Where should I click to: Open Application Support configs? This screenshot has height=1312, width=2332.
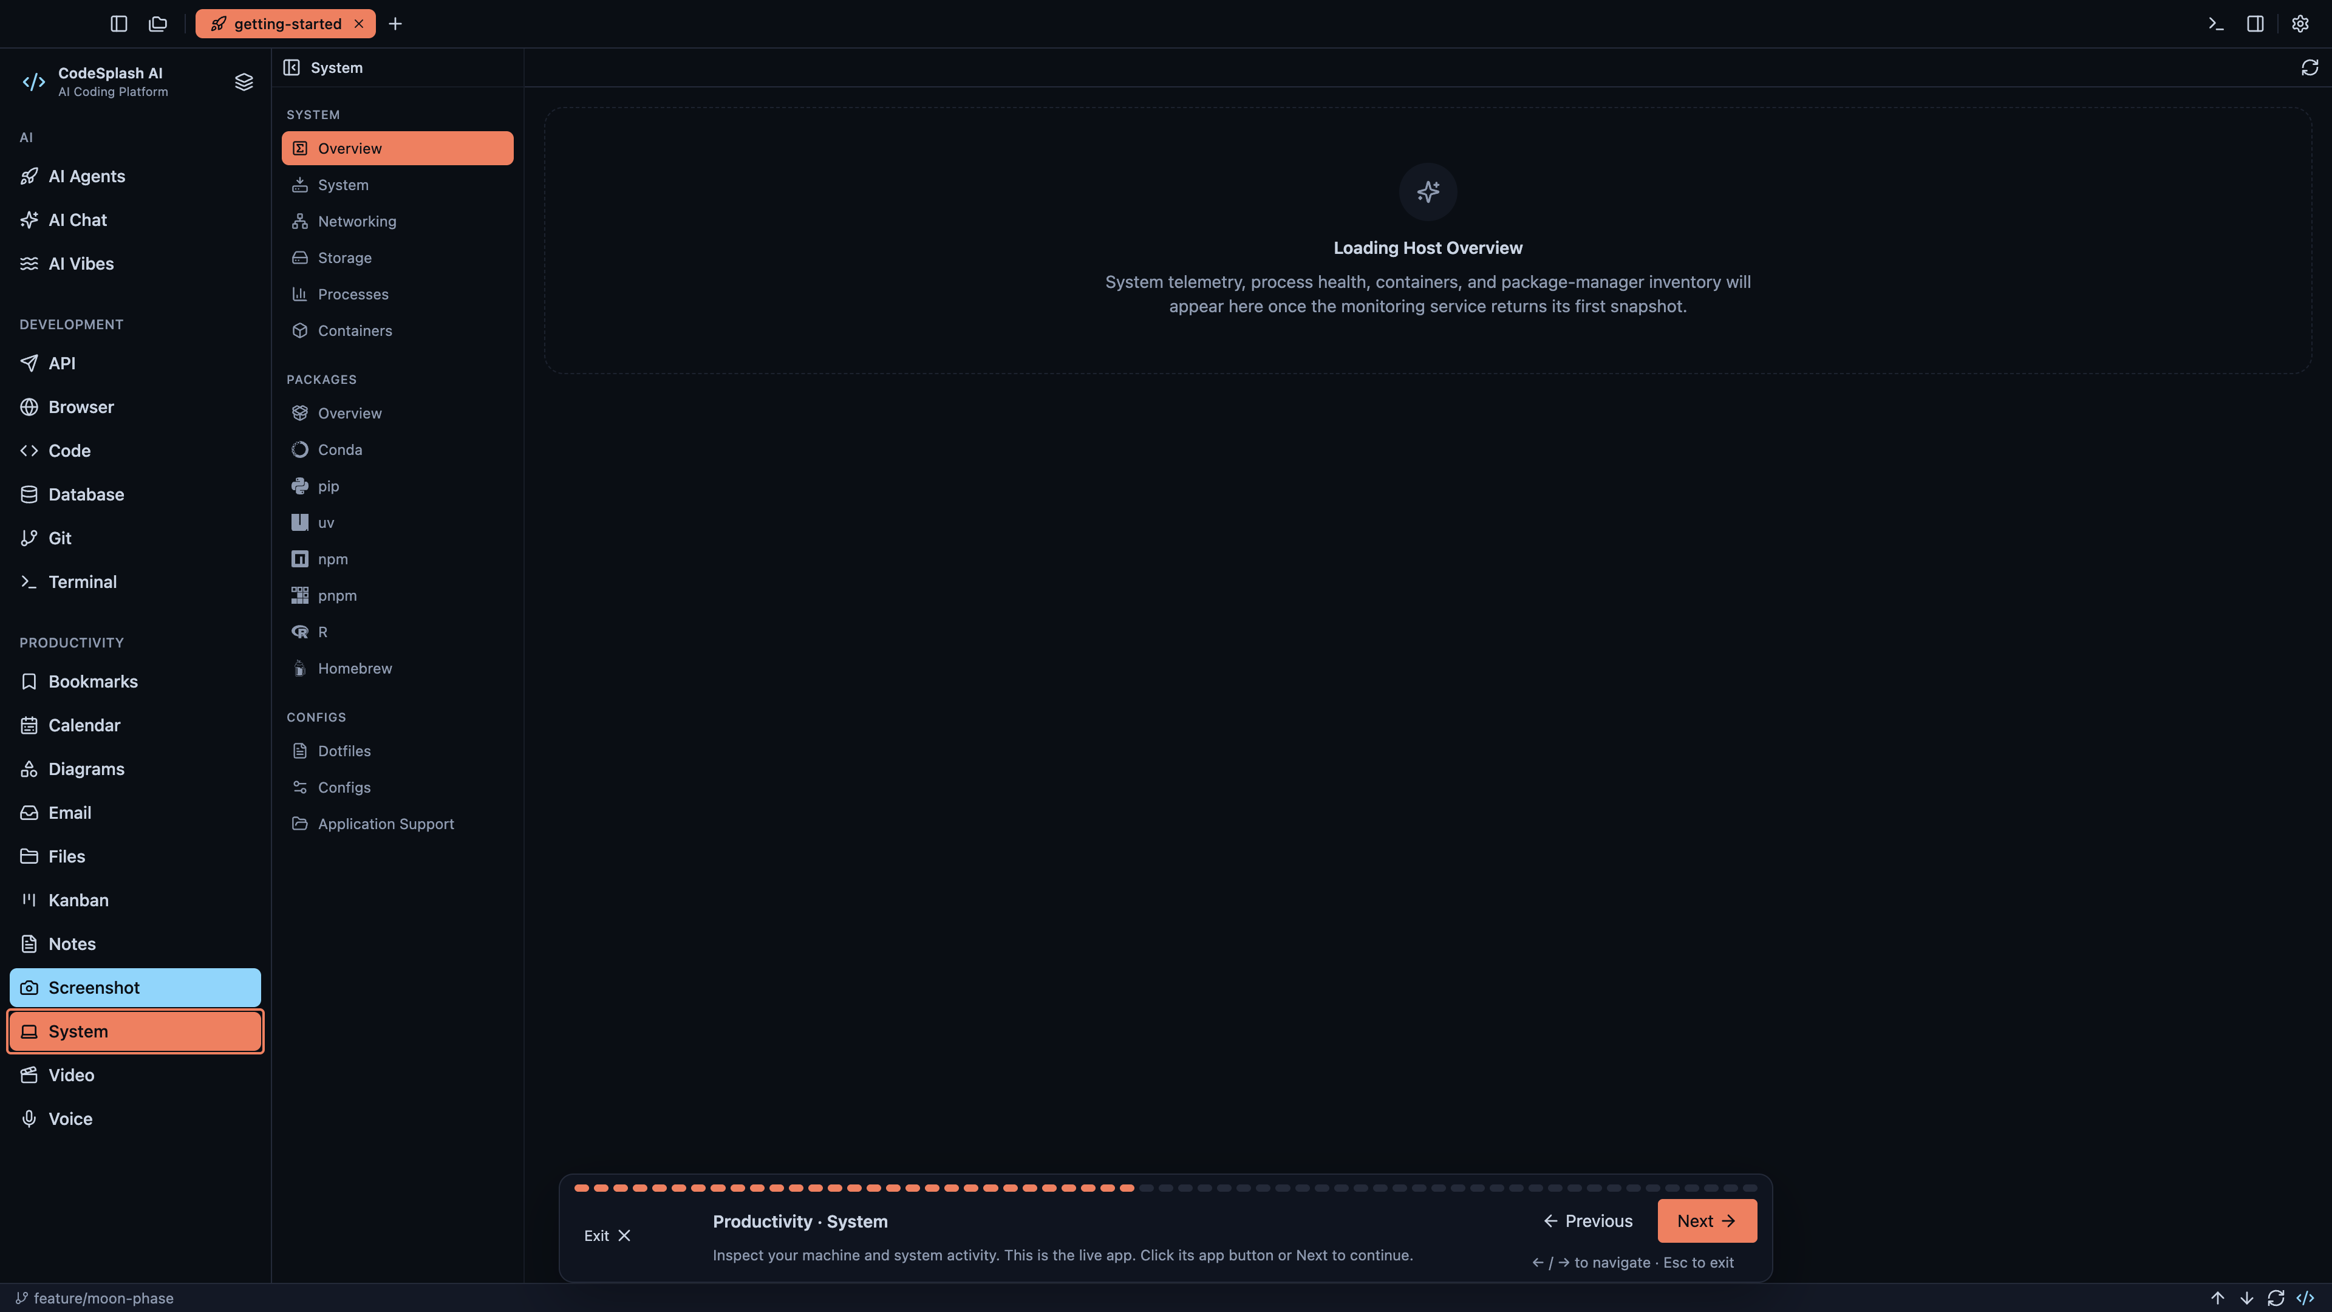point(397,824)
